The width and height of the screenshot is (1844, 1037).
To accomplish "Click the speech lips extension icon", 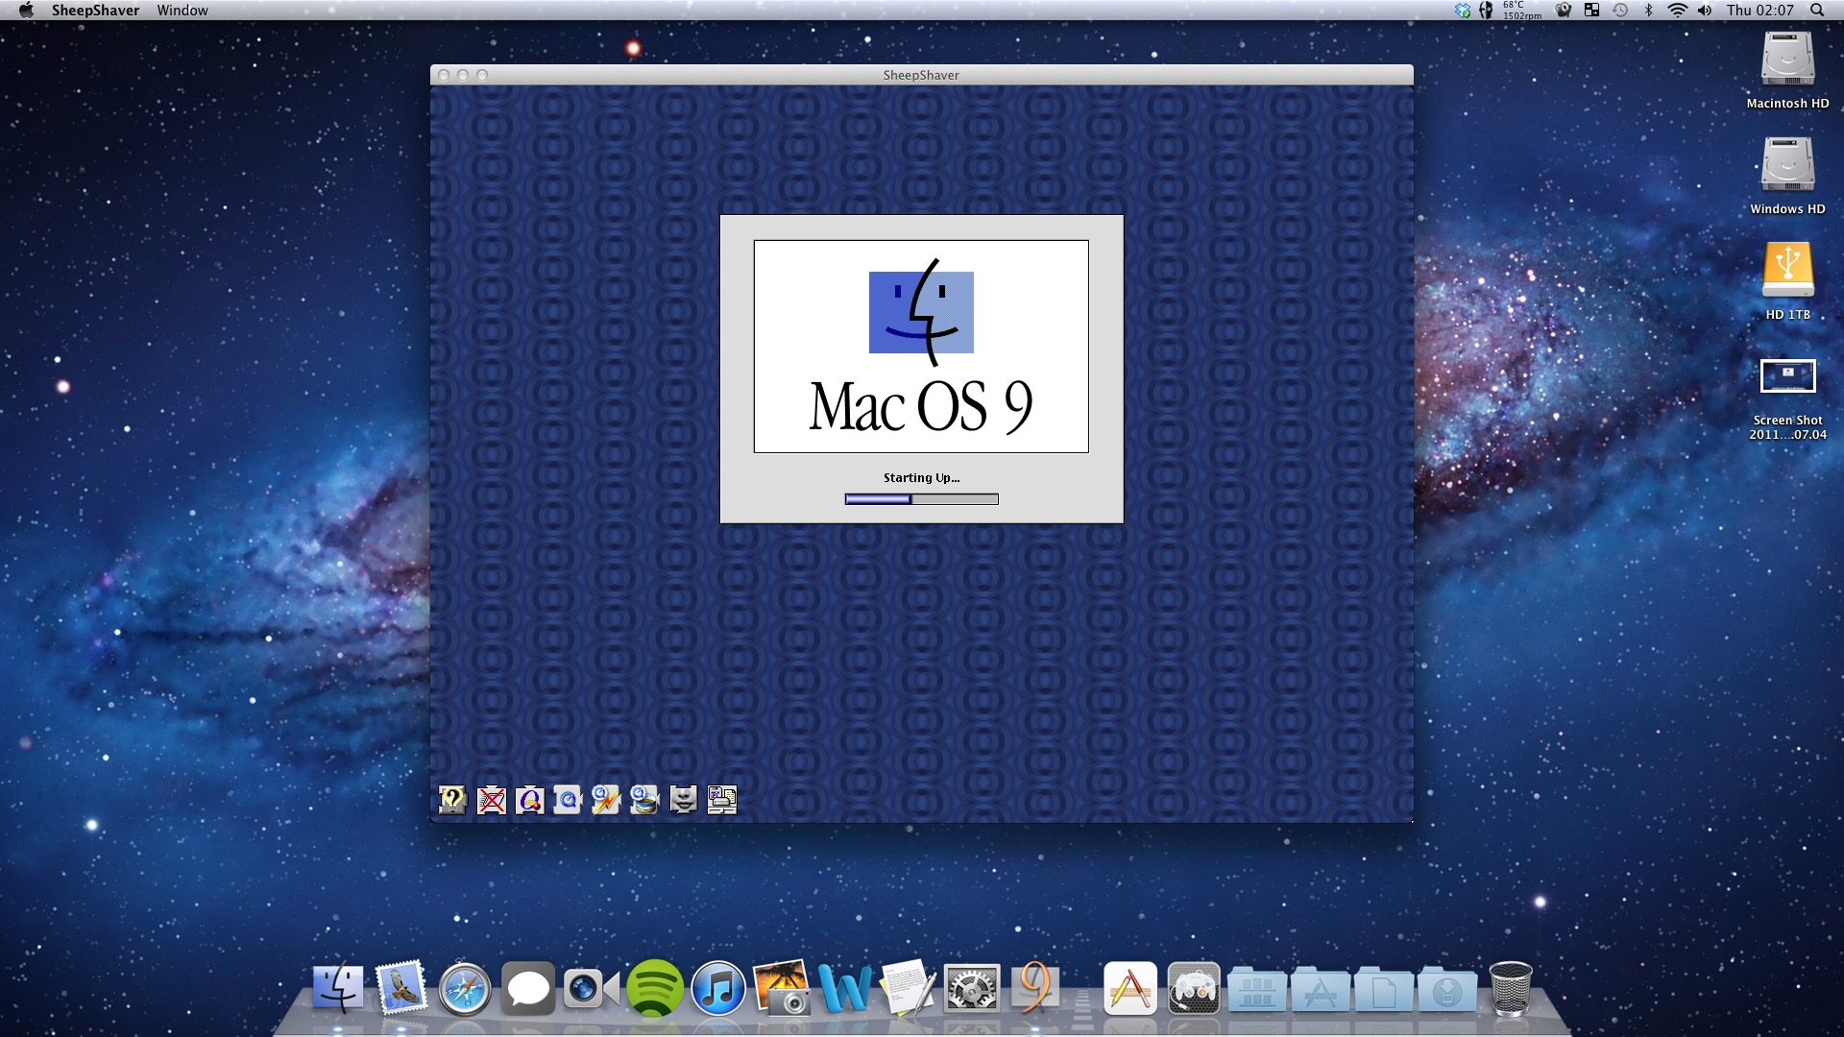I will click(683, 799).
